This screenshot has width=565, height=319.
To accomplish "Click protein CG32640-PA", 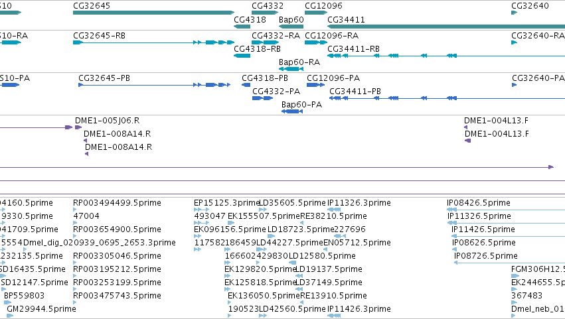I will click(514, 85).
